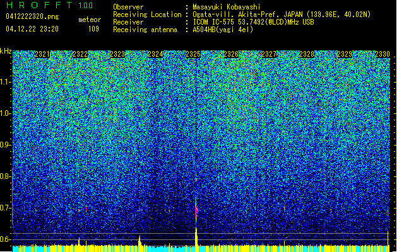Click the 0.6 kHz axis label
This screenshot has height=252, width=397.
pyautogui.click(x=5, y=239)
